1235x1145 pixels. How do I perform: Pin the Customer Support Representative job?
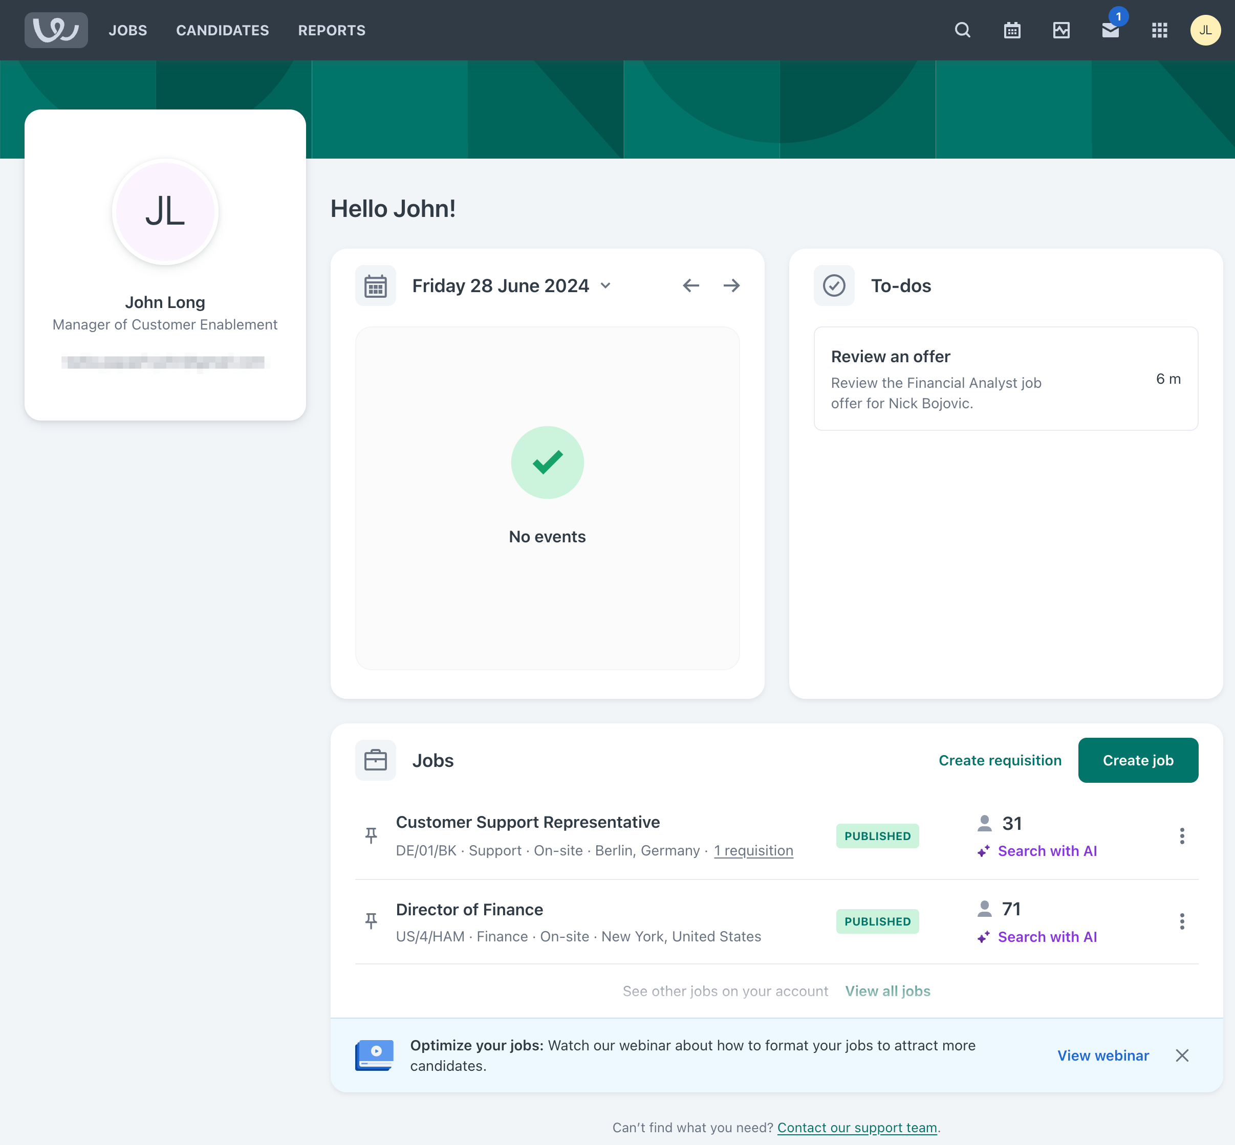[371, 835]
